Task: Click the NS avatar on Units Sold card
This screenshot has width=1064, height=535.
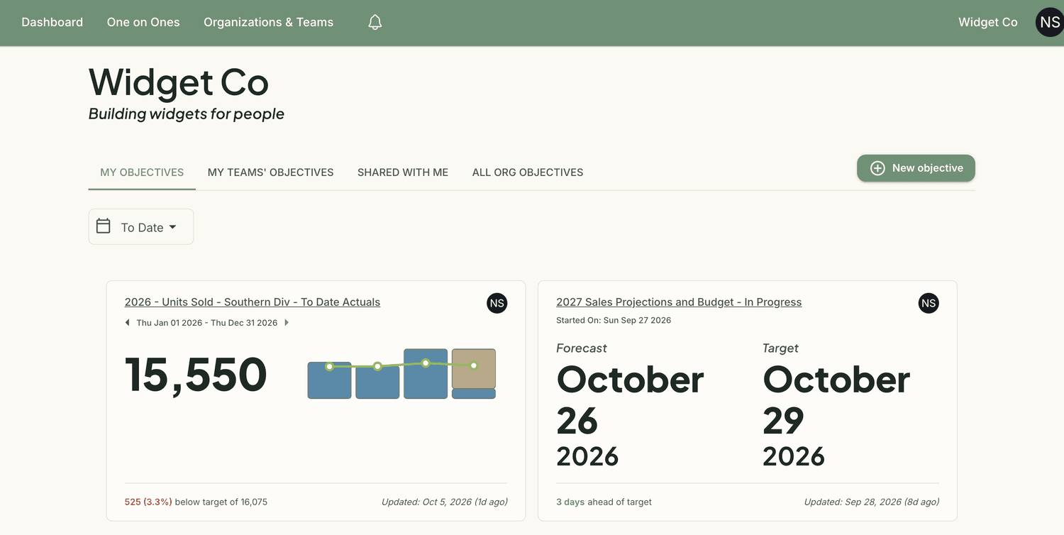Action: pyautogui.click(x=497, y=303)
